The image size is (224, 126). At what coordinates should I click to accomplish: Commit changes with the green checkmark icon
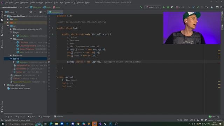198,7
